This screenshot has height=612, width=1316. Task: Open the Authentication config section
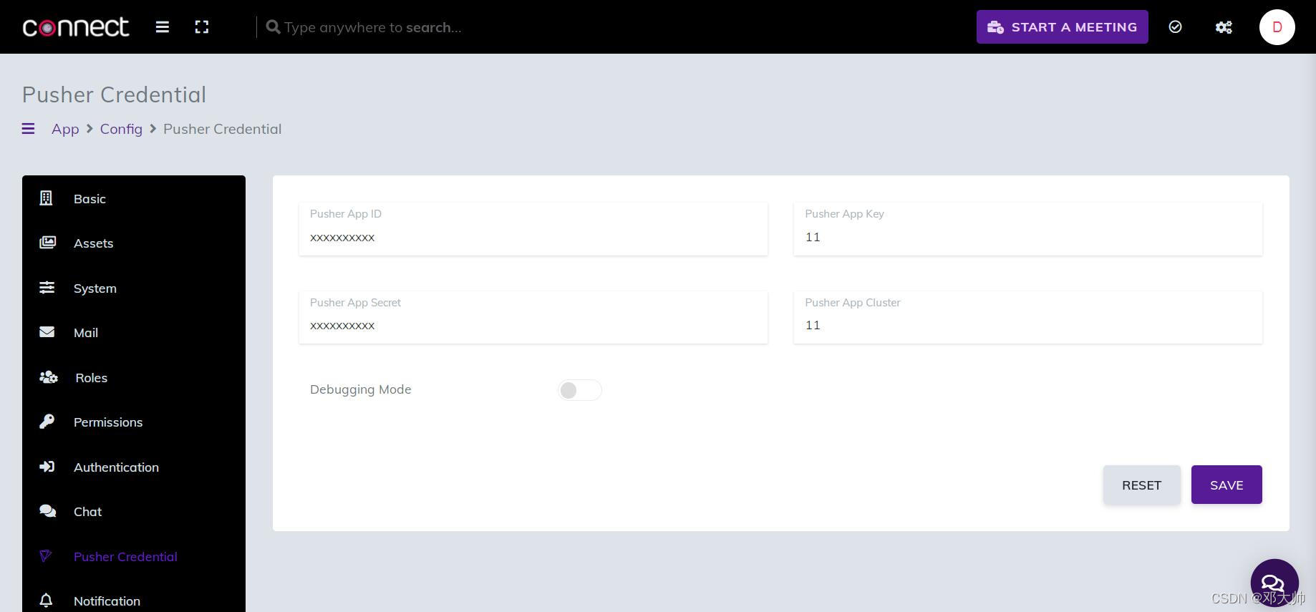tap(134, 467)
